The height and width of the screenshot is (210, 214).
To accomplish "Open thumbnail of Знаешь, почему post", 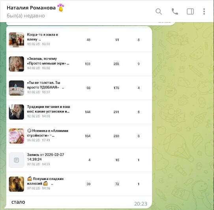I will (16, 64).
